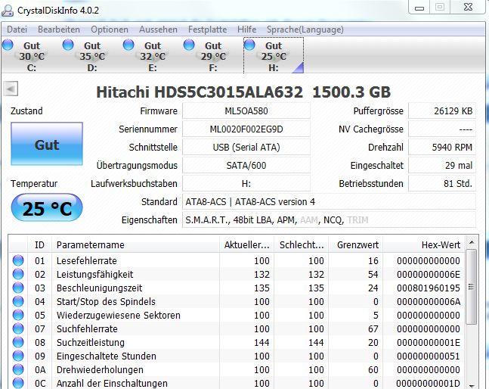Screen dimensions: 489x389
Task: Click the previous disk arrow button
Action: (11, 89)
